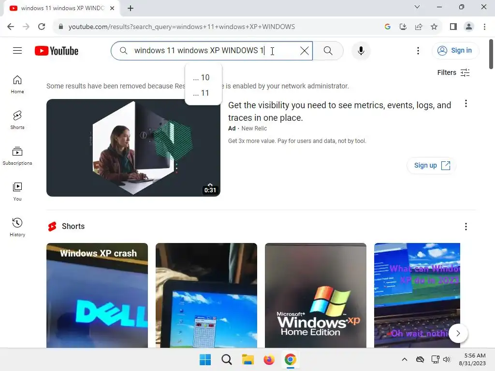
Task: Play the New Relic ad video thumbnail
Action: tap(133, 148)
